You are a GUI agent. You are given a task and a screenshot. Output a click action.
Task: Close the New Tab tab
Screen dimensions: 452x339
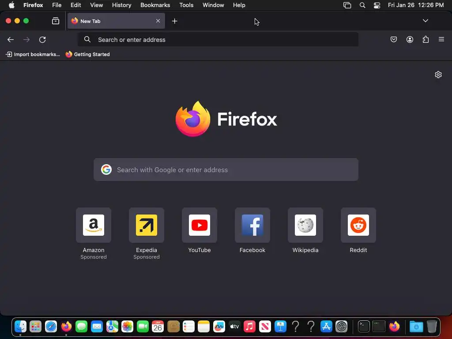click(x=158, y=21)
